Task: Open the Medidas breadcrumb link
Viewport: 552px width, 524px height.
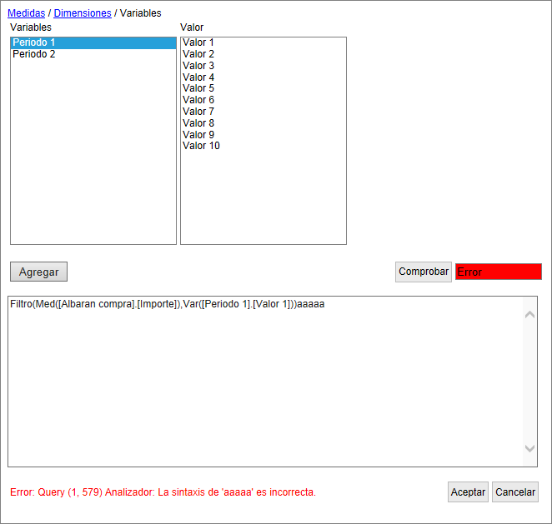Action: pos(27,13)
